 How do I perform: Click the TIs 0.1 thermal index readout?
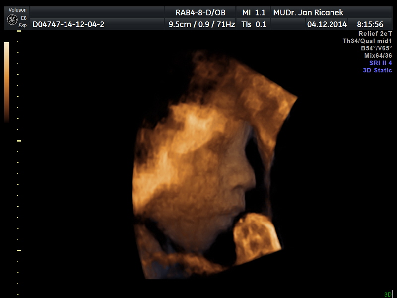pos(254,24)
